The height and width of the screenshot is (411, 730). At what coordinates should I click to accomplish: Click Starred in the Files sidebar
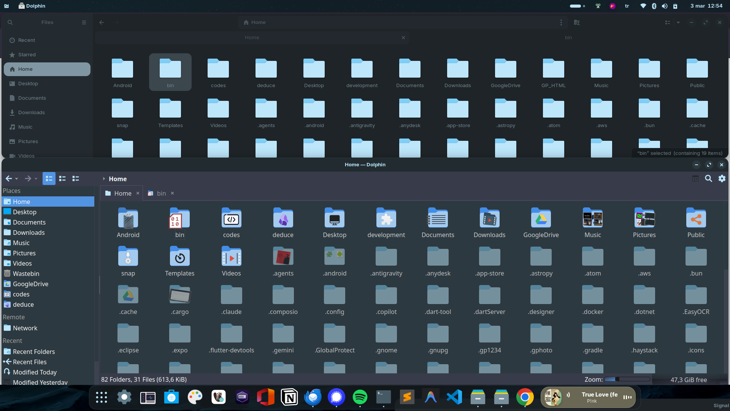[27, 55]
